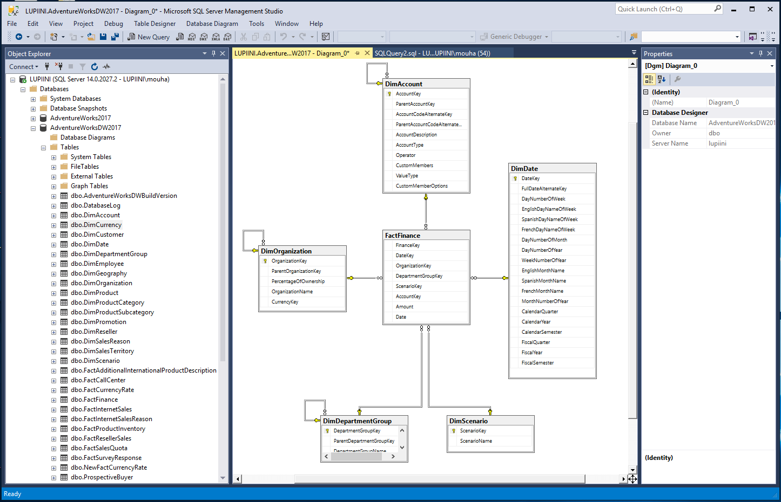
Task: Click Alphabetical sort icon in Properties
Action: click(x=662, y=79)
